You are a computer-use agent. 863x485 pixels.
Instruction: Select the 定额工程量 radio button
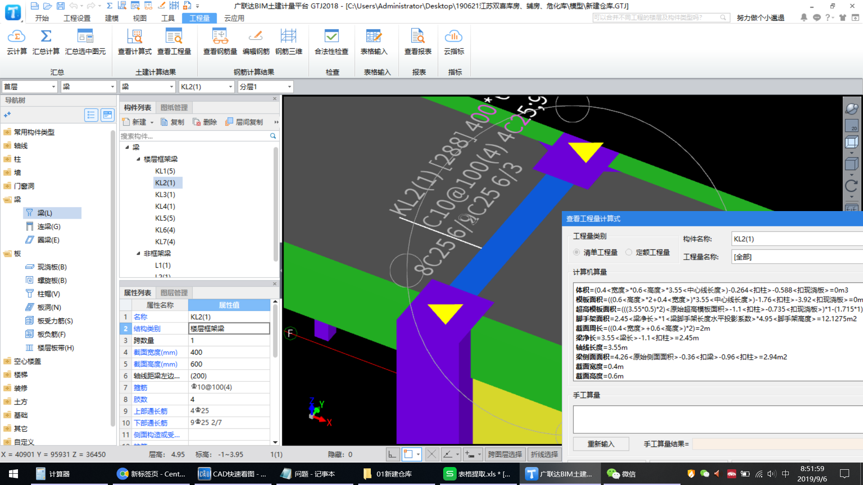tap(629, 252)
